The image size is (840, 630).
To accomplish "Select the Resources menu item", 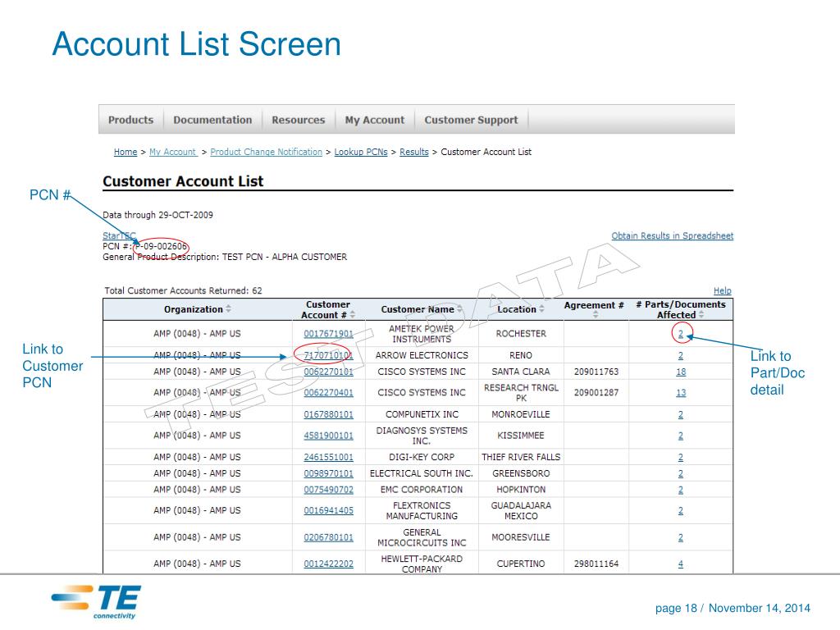I will pyautogui.click(x=299, y=120).
